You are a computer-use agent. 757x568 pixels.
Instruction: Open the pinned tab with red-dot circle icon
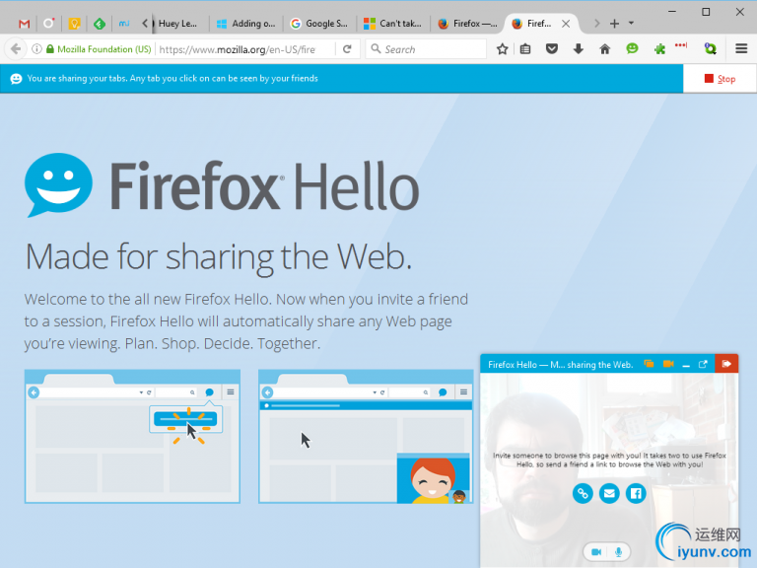click(48, 24)
